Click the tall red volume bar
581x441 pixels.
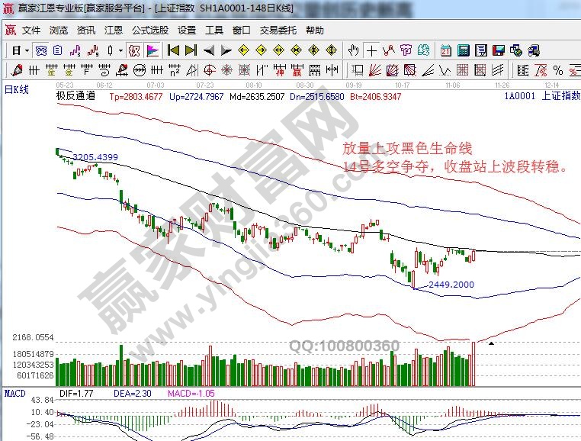coord(473,364)
